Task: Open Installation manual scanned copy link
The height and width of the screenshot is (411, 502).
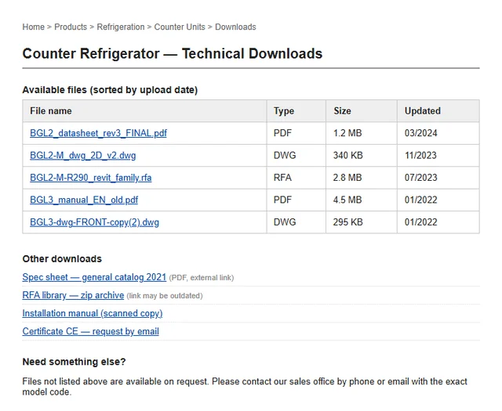Action: tap(93, 313)
